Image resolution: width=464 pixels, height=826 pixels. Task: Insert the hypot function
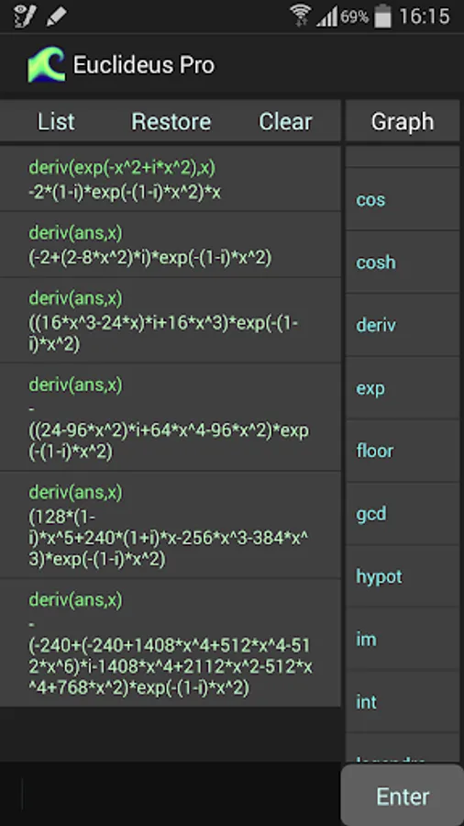click(x=403, y=575)
